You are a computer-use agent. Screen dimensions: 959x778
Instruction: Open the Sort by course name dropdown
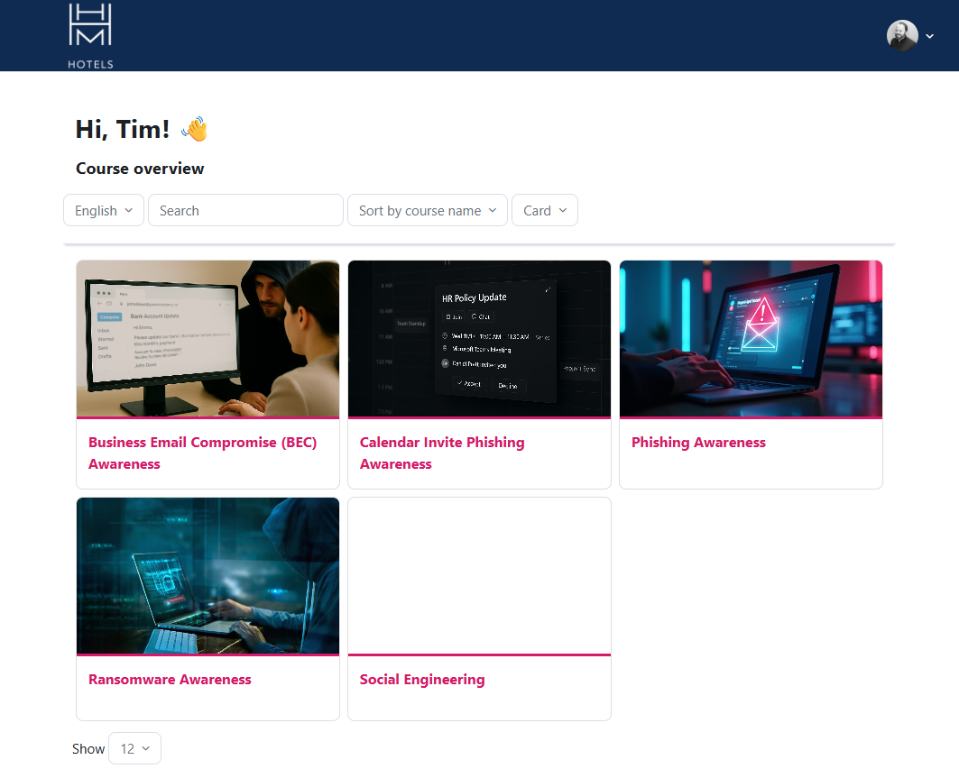tap(427, 210)
